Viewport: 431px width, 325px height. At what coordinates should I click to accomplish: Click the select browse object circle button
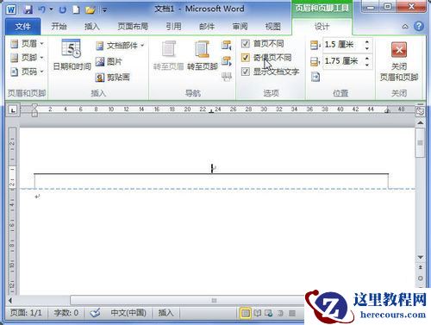pyautogui.click(x=420, y=278)
